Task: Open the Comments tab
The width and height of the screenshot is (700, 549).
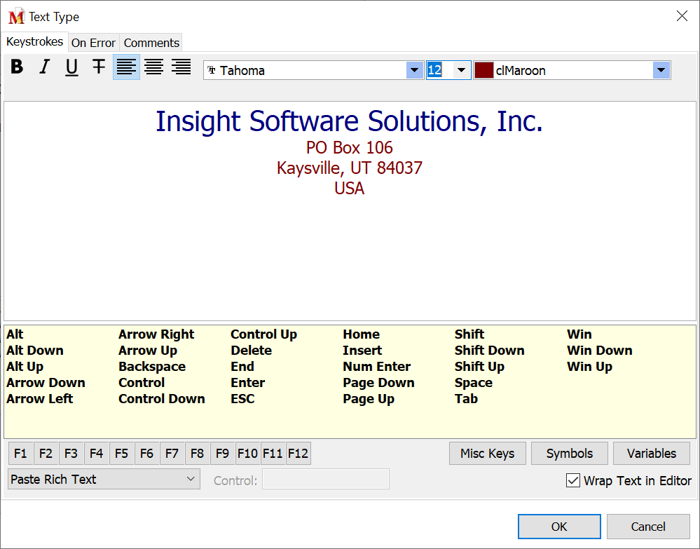Action: coord(151,43)
